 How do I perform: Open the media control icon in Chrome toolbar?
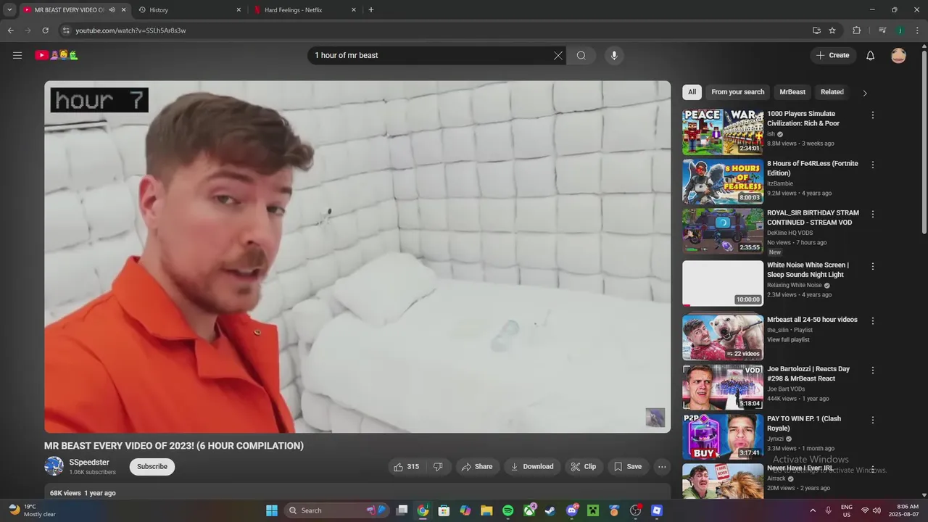(x=882, y=30)
